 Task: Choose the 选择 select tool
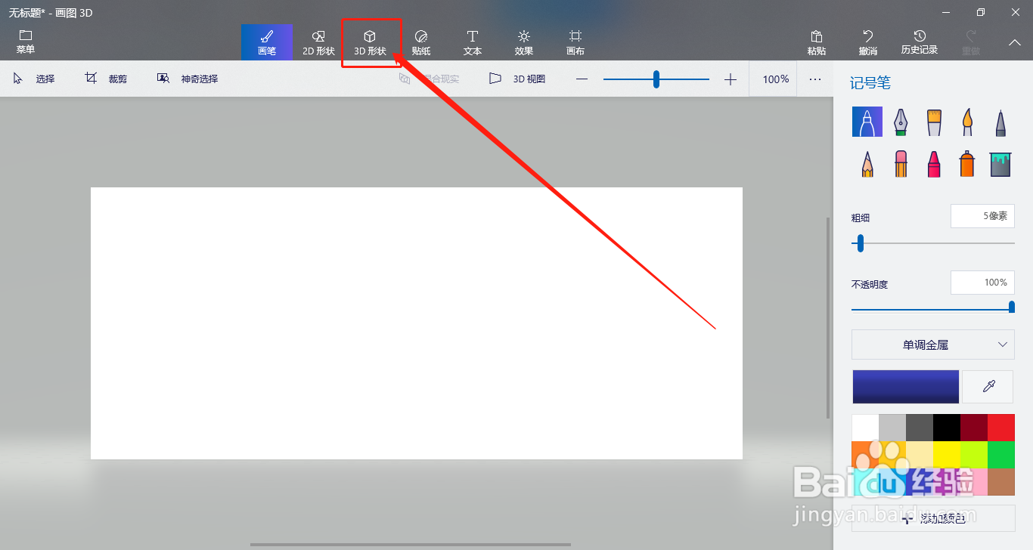[x=35, y=79]
